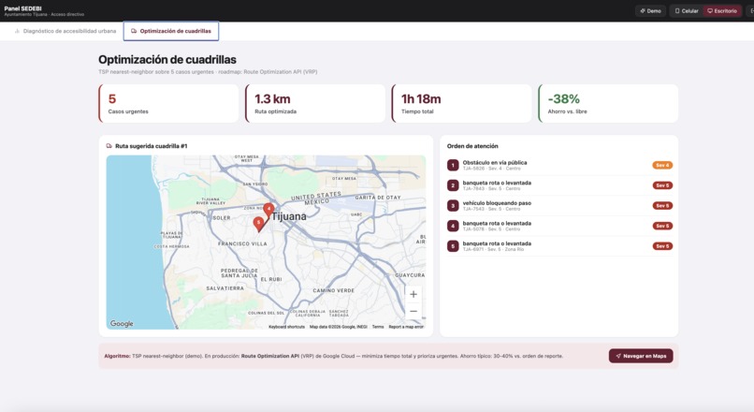Open Keyboard shortcuts on the map
Screen dimensions: 754x412
[286, 327]
